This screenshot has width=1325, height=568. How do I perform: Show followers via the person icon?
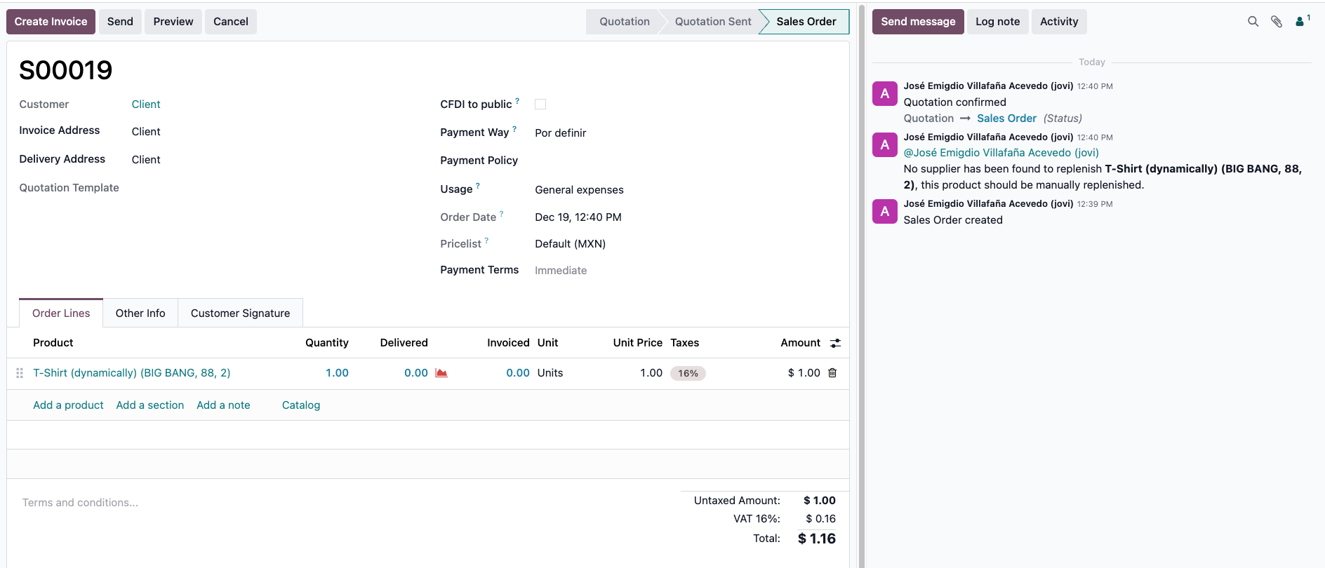pos(1301,22)
